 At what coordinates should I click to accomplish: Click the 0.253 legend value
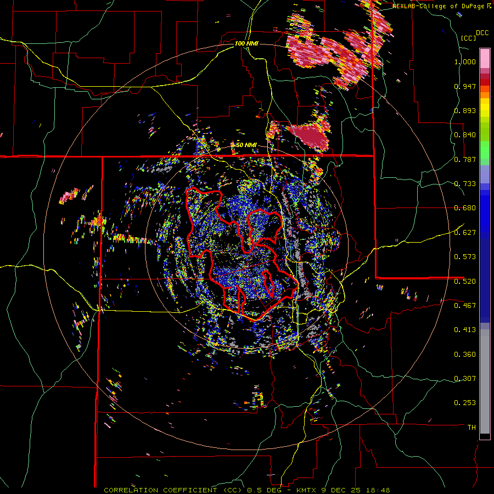[465, 403]
